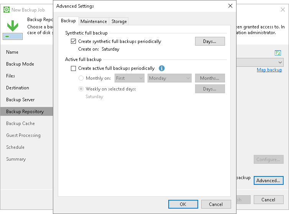Uncheck Create synthetic full backups periodically
This screenshot has height=214, width=289.
[74, 41]
